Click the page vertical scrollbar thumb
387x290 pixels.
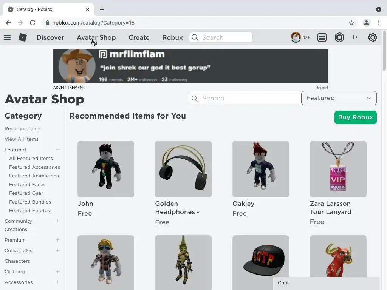coord(384,51)
